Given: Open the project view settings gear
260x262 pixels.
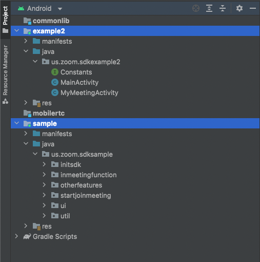Looking at the screenshot, I should pyautogui.click(x=239, y=8).
